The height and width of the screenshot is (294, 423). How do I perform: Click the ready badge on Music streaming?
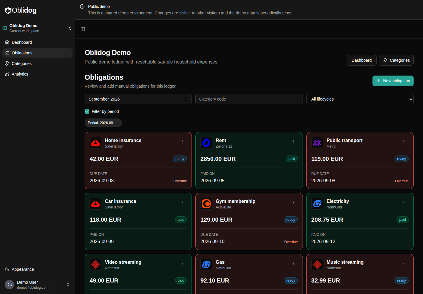click(402, 280)
